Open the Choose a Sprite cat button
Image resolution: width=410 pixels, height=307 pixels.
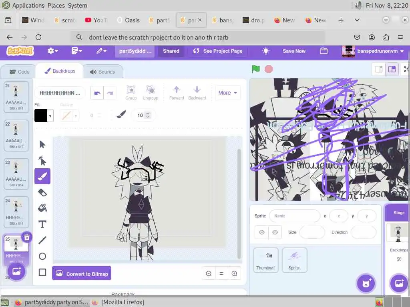366,283
